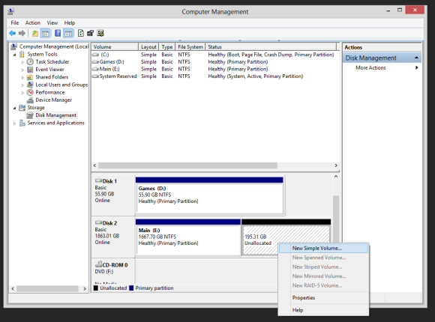435x322 pixels.
Task: Click the Up one level folder icon
Action: (35, 34)
